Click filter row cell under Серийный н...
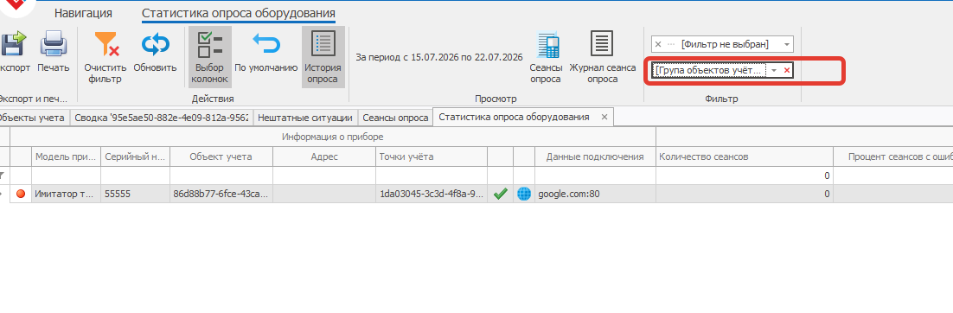Image resolution: width=953 pixels, height=313 pixels. 136,176
